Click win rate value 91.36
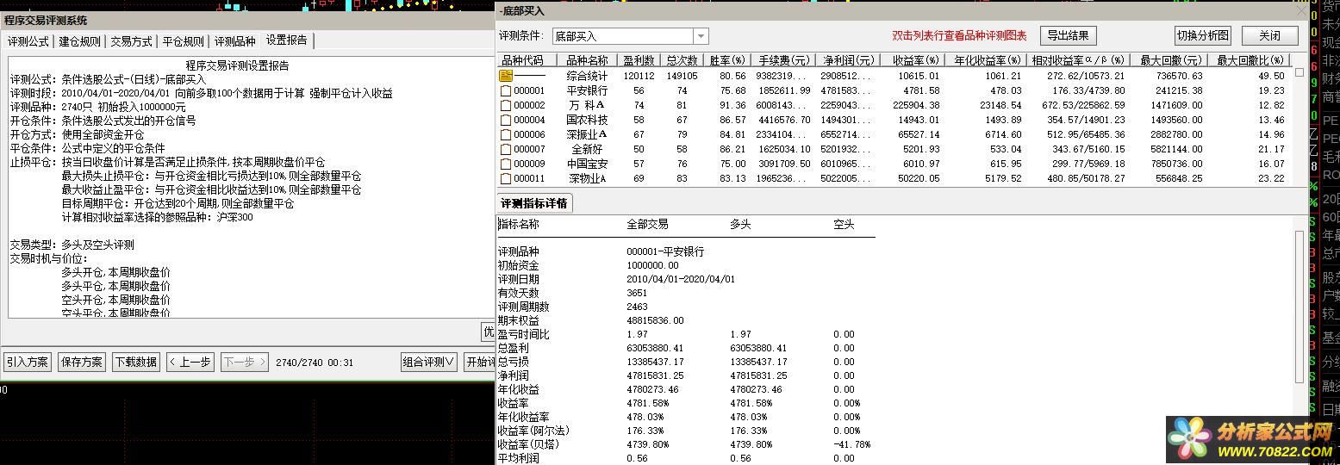1340x465 pixels. (x=732, y=105)
